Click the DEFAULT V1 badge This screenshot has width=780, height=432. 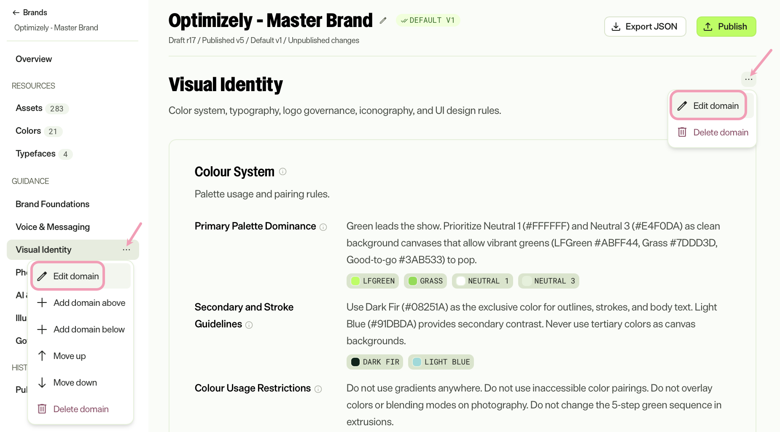[428, 20]
